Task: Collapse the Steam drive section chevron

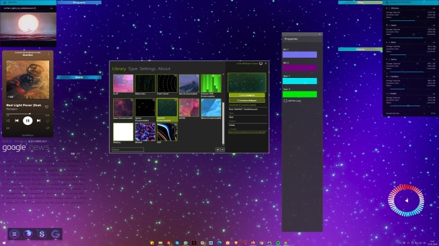Action: (x=434, y=26)
